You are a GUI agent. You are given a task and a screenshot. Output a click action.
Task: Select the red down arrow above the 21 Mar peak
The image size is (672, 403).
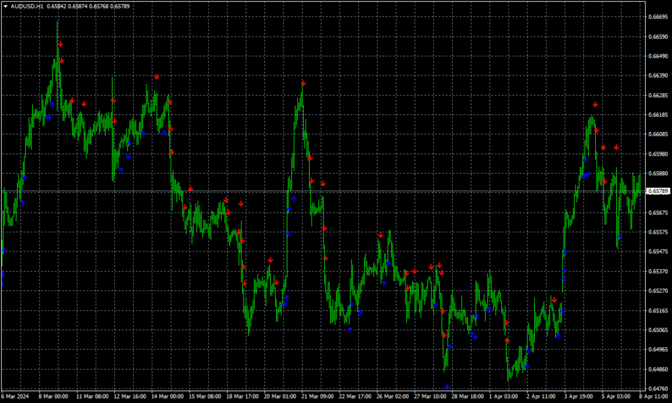pos(303,84)
